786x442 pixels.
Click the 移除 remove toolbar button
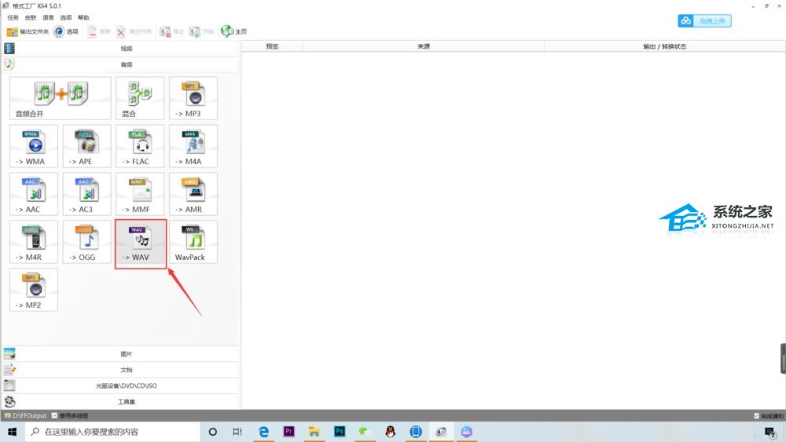pyautogui.click(x=99, y=31)
